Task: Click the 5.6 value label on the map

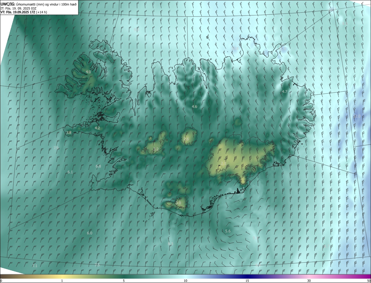Action: pos(228,231)
